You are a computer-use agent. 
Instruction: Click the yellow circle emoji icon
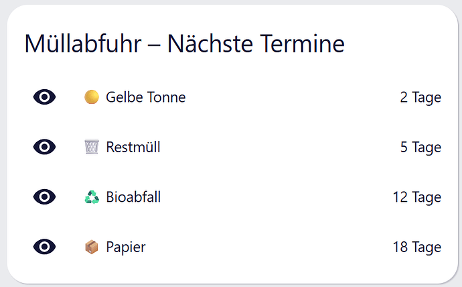pos(92,97)
